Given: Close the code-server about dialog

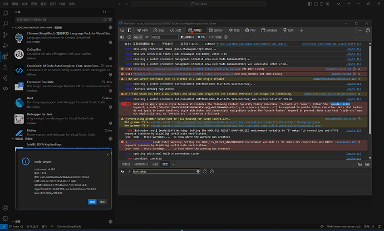Looking at the screenshot, I should pyautogui.click(x=107, y=154).
